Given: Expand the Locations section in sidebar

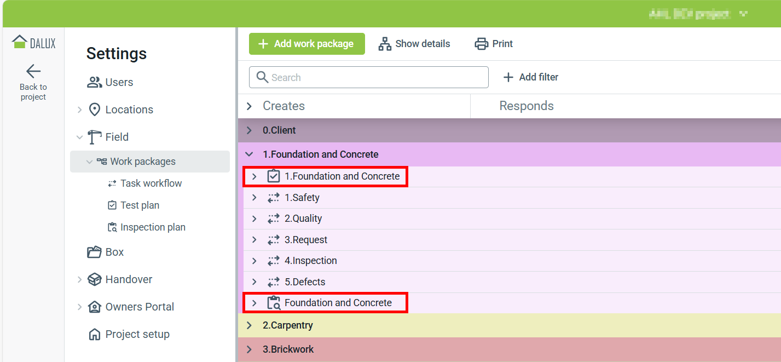Looking at the screenshot, I should click(79, 110).
